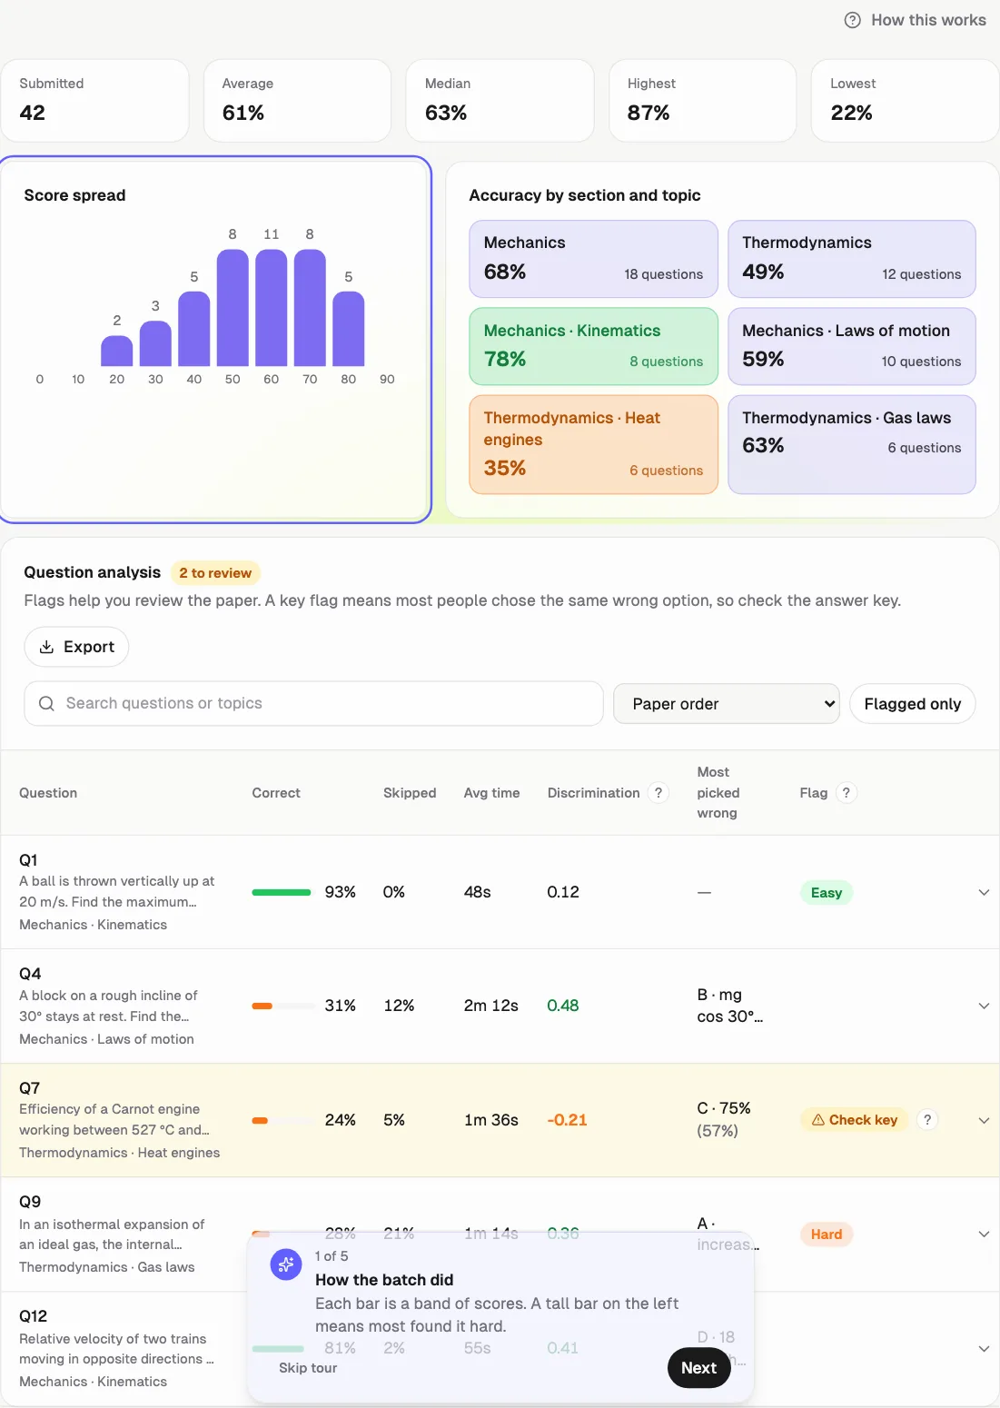
Task: Click the magnifier icon in search field
Action: click(x=46, y=703)
